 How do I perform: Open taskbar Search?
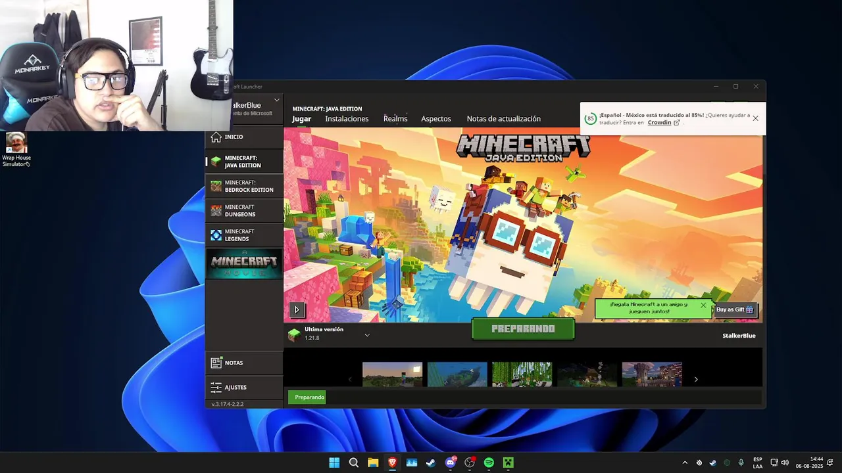(353, 462)
